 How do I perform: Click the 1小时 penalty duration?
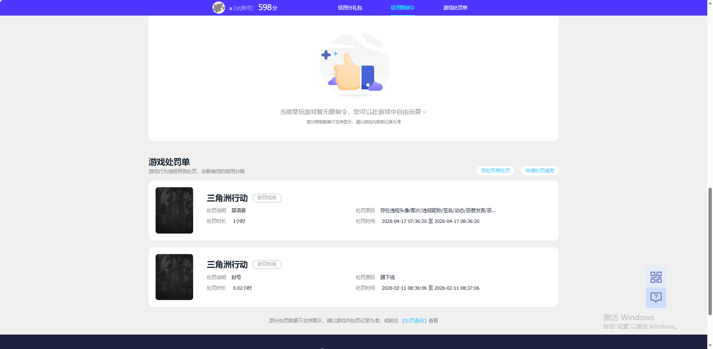(x=239, y=221)
